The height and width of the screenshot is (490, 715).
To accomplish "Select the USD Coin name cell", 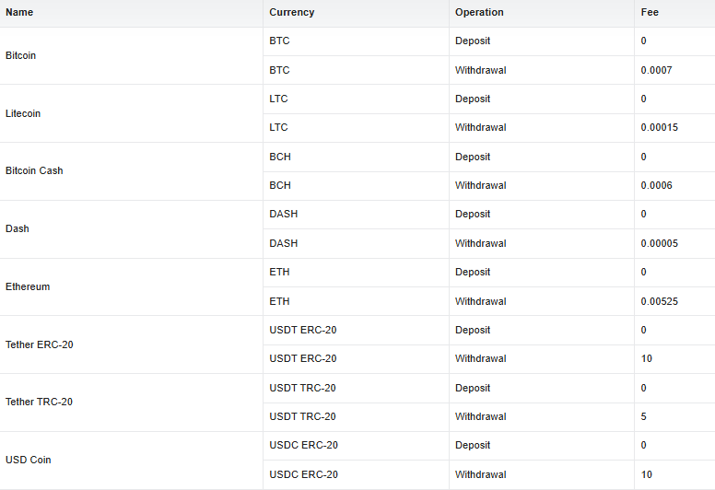I will click(29, 460).
